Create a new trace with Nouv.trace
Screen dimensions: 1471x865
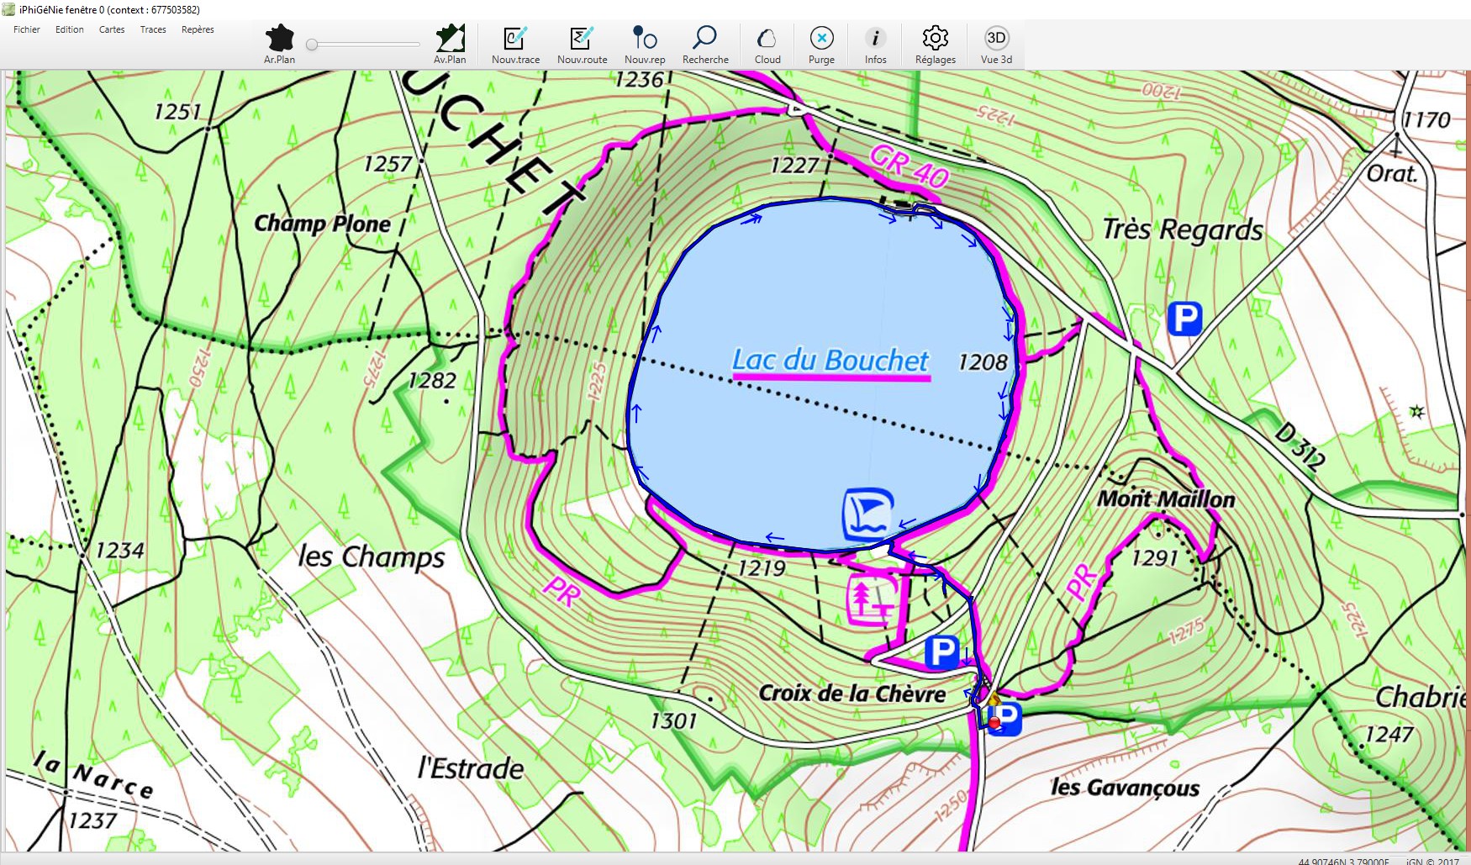pyautogui.click(x=515, y=40)
